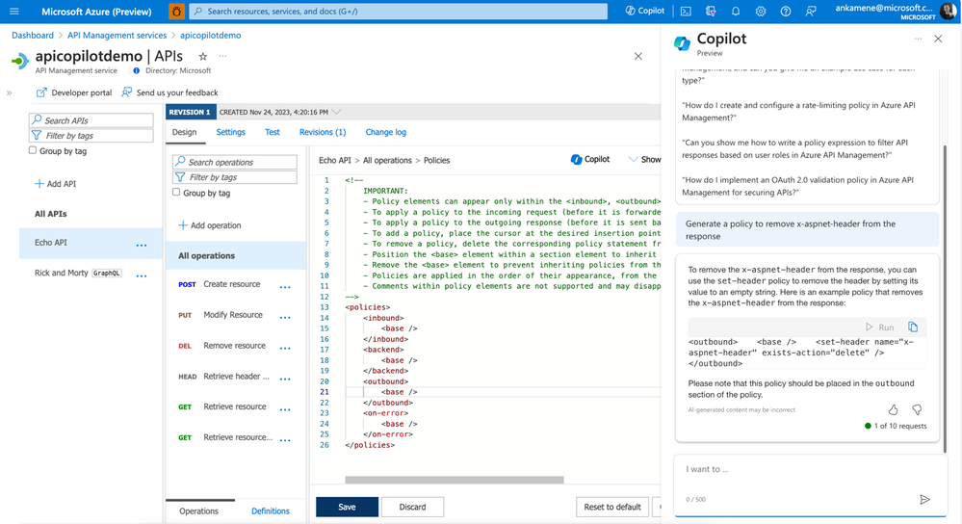Toggle Group by tag for operations

pyautogui.click(x=176, y=192)
